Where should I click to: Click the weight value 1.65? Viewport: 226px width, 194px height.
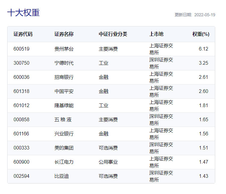click(203, 119)
